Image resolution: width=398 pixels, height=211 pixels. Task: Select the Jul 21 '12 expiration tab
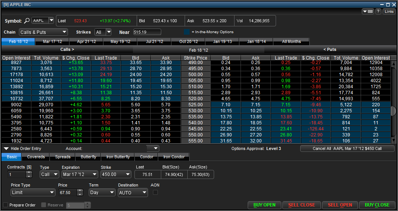(154, 41)
